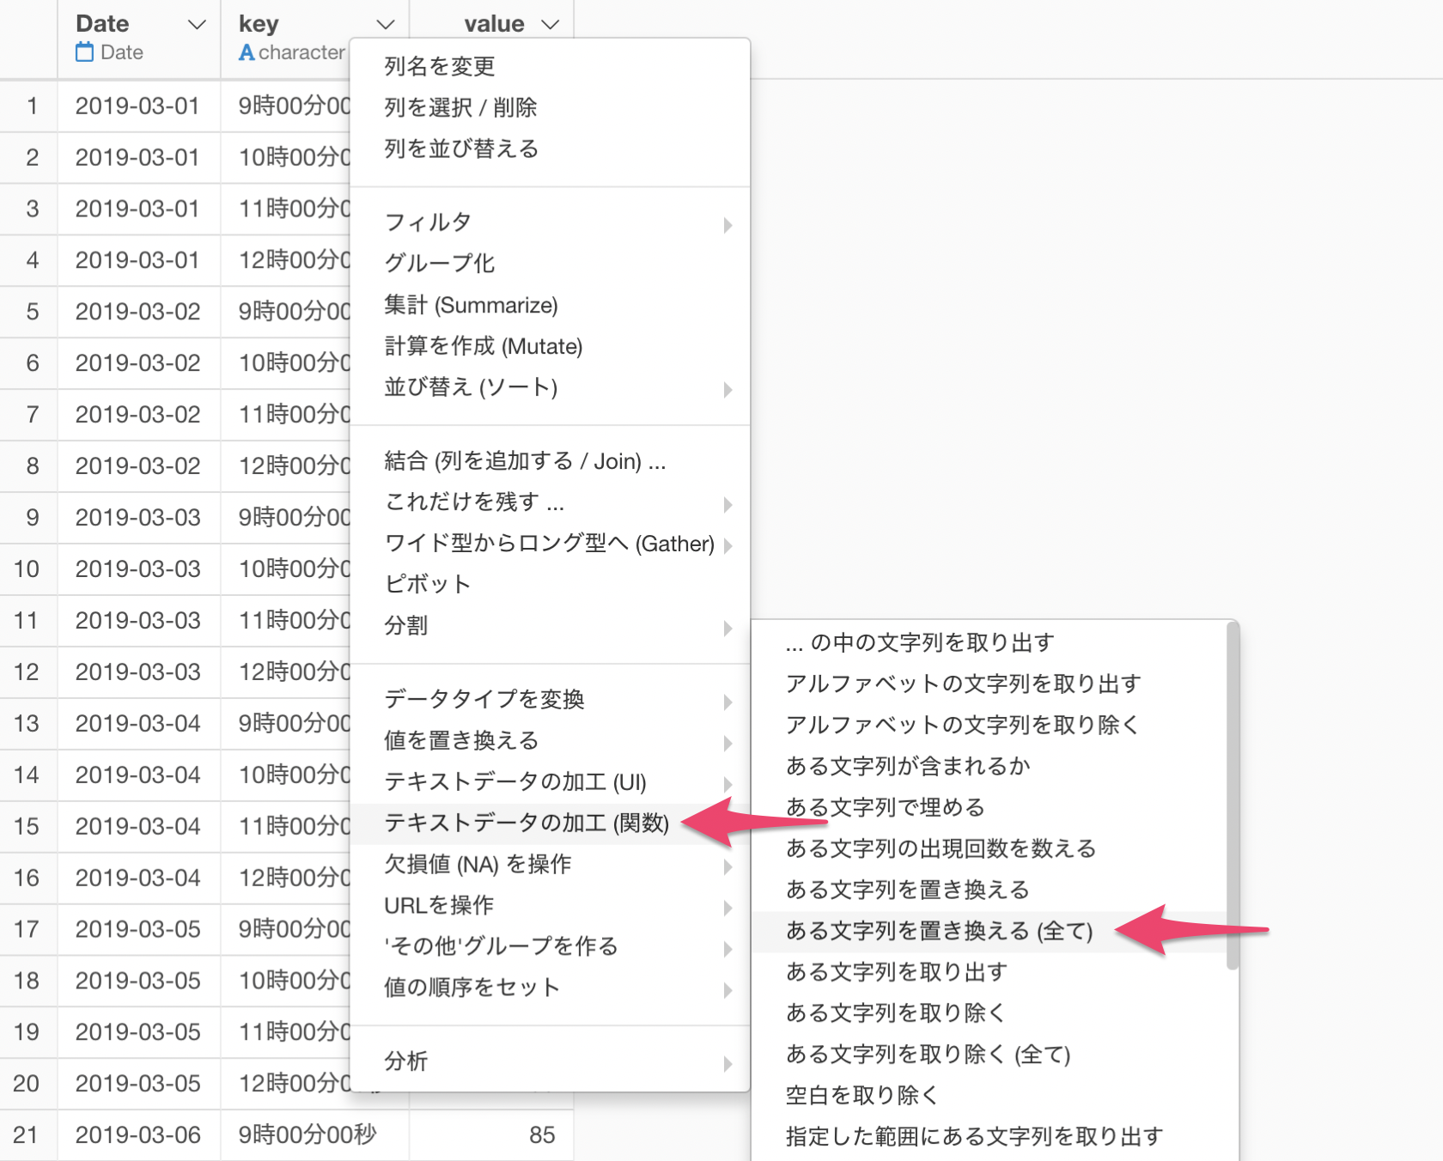This screenshot has height=1161, width=1443.
Task: Expand the フィルタ submenu
Action: point(550,222)
